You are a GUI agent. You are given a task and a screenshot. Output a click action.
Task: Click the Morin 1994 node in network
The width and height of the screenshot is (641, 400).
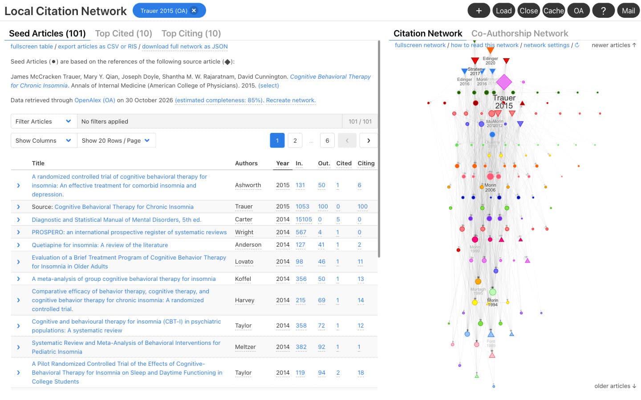pos(493,292)
